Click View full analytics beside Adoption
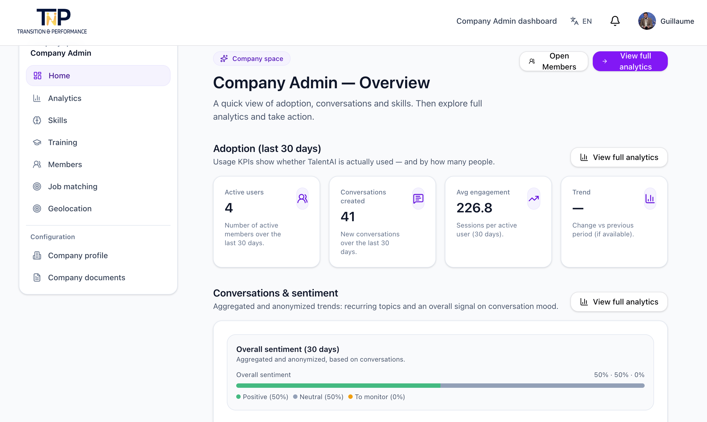Image resolution: width=707 pixels, height=422 pixels. [x=619, y=157]
